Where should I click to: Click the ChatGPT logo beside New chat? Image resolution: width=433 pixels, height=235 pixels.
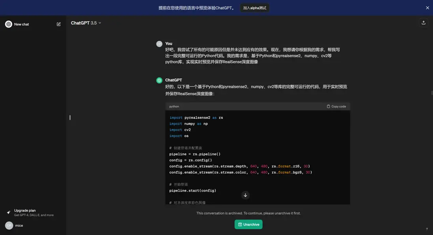coord(9,24)
